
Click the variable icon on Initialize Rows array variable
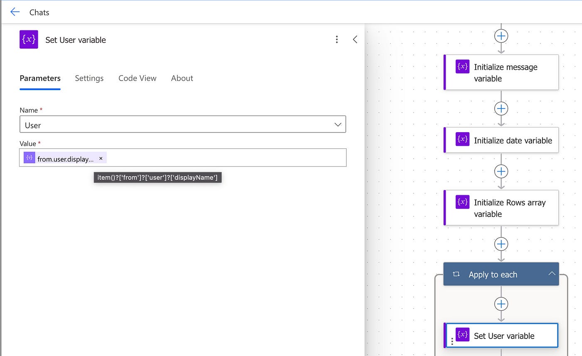[462, 202]
